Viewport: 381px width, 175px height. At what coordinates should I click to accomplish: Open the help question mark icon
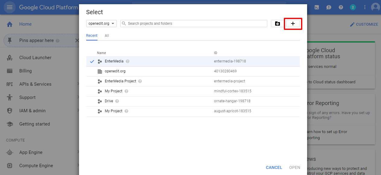point(341,7)
